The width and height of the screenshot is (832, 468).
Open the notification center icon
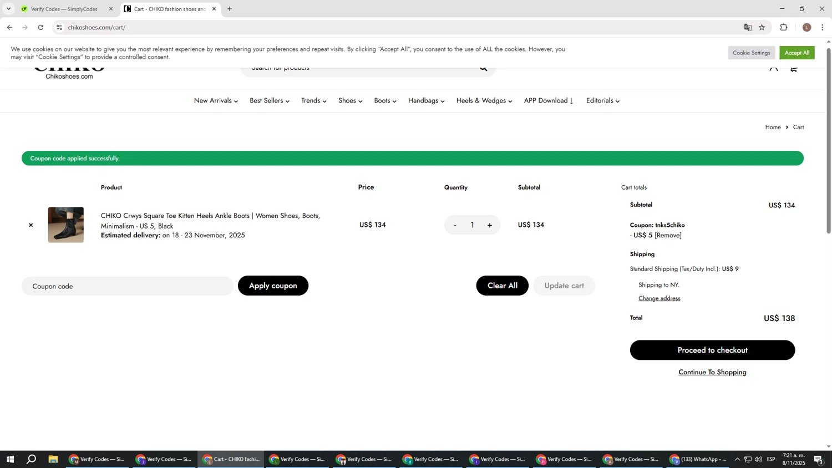tap(819, 459)
